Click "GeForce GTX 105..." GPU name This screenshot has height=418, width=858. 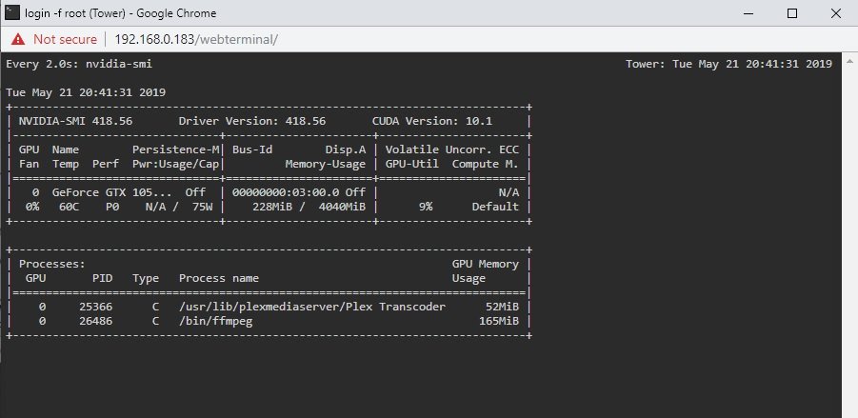pyautogui.click(x=112, y=192)
